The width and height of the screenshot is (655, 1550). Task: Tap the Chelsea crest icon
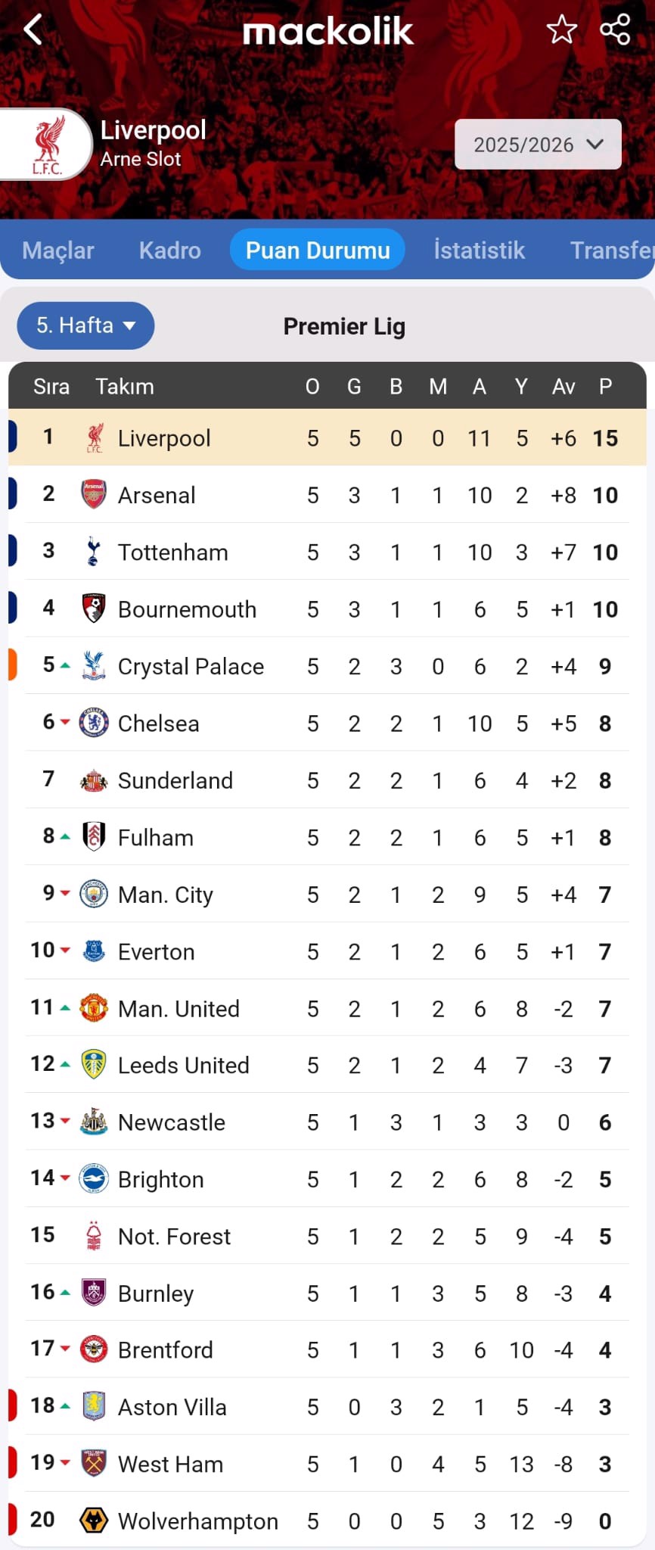tap(94, 723)
